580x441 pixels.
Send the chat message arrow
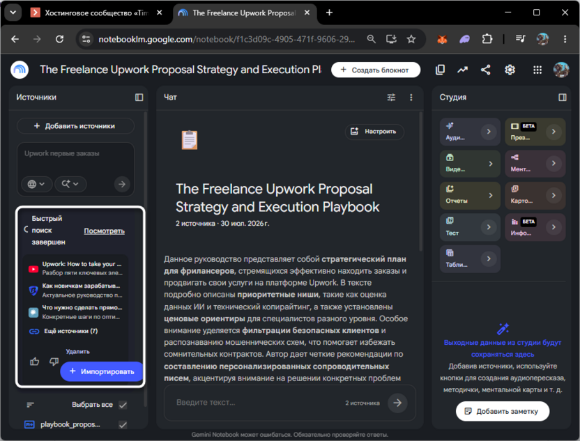[397, 403]
